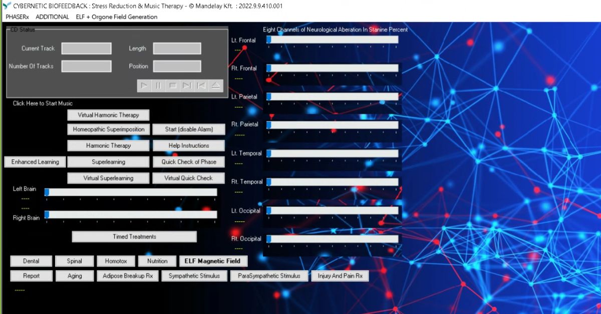The image size is (601, 314).
Task: Start Homeopathic Superimposition
Action: pyautogui.click(x=108, y=129)
